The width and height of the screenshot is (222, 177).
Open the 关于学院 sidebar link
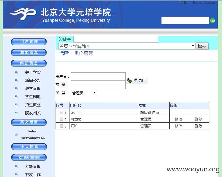(33, 72)
